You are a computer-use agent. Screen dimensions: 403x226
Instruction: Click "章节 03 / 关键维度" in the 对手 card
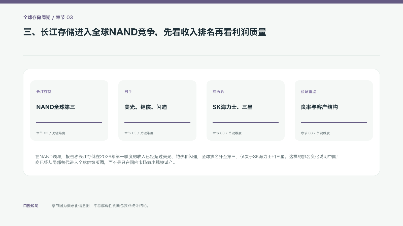coord(139,133)
